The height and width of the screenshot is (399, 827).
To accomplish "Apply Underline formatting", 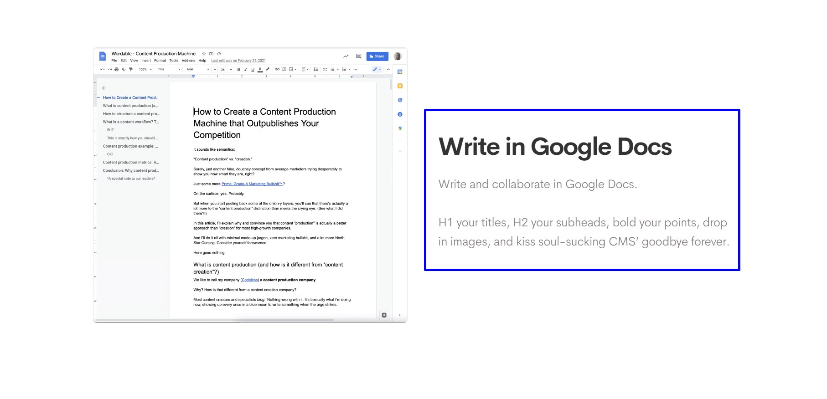I will point(253,69).
